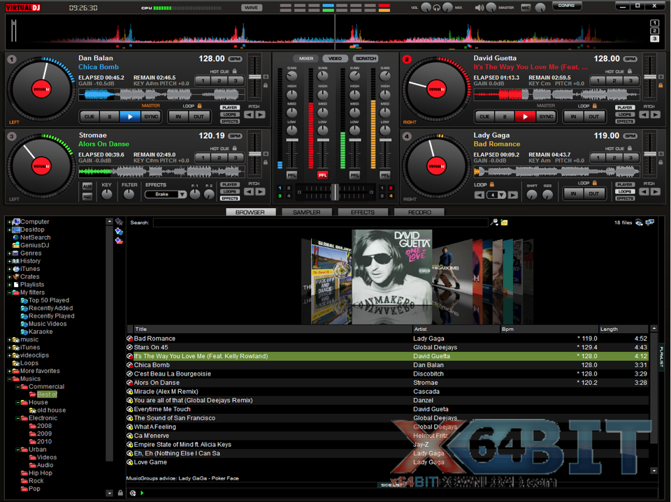Select the Alors On Danse track row
671x502 pixels.
(x=387, y=383)
